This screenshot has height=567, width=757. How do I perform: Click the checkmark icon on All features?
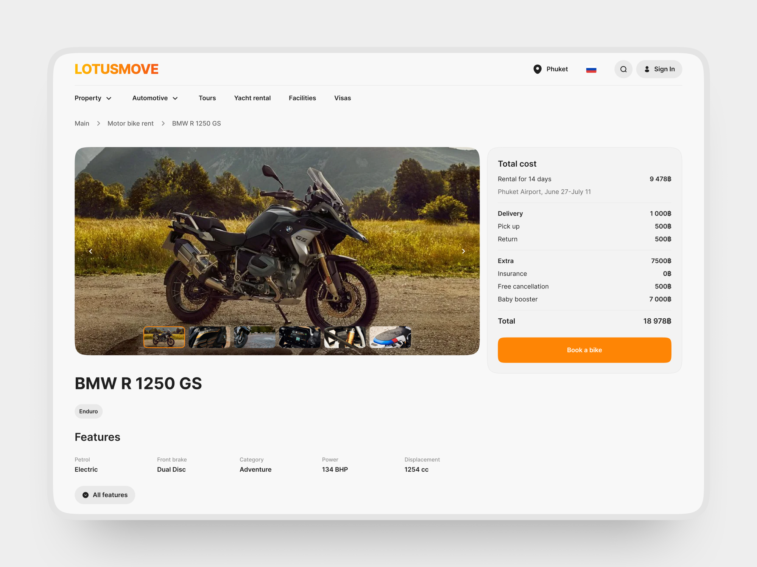(x=86, y=495)
